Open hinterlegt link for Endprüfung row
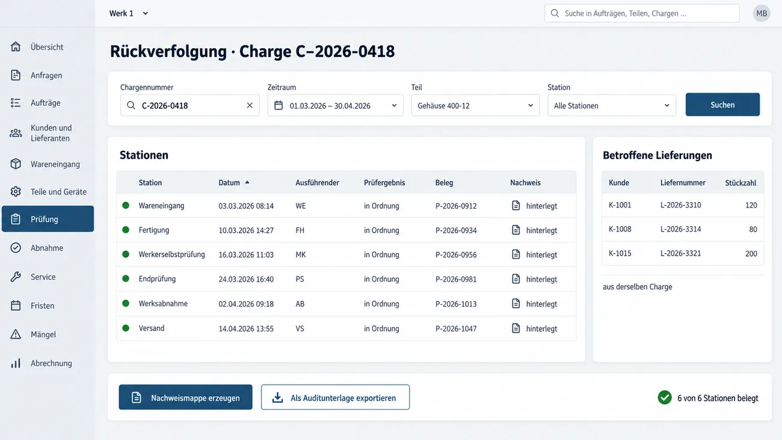The image size is (782, 440). point(541,279)
